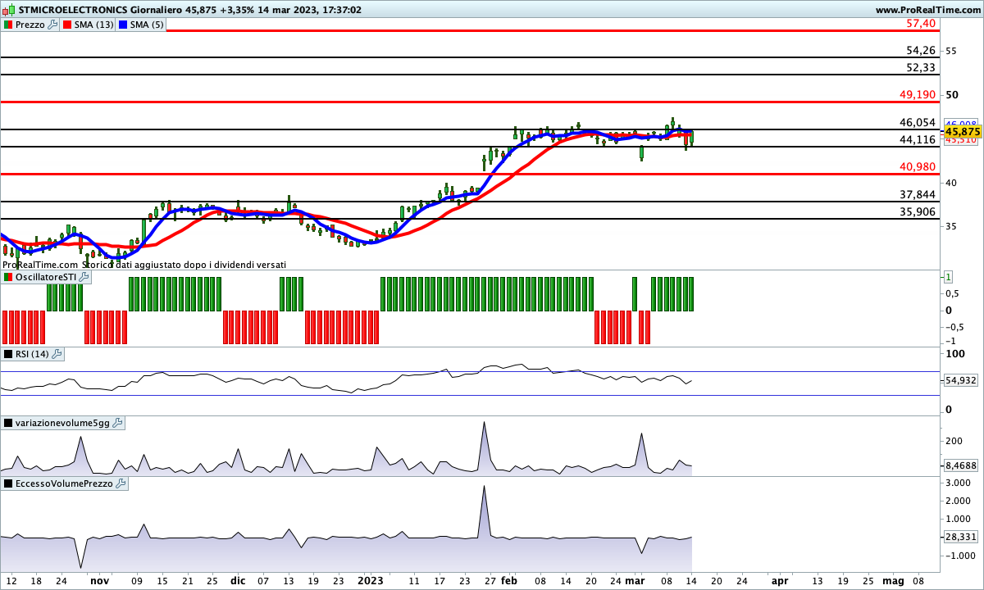The width and height of the screenshot is (984, 590).
Task: Open the www.ProRealTime.com link
Action: click(x=927, y=10)
